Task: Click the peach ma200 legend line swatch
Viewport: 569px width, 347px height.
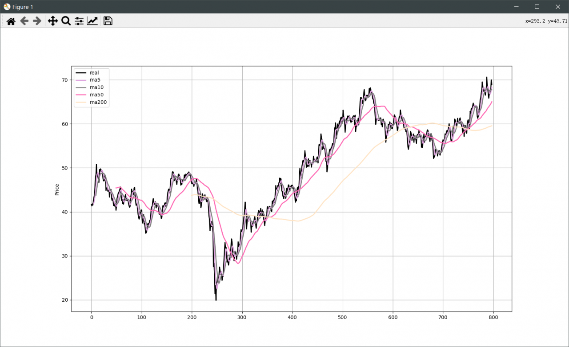Action: point(80,103)
